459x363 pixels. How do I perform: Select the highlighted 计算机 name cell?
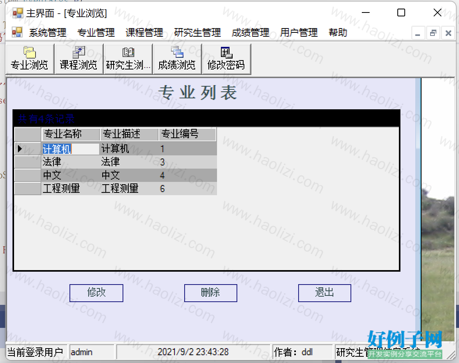71,149
